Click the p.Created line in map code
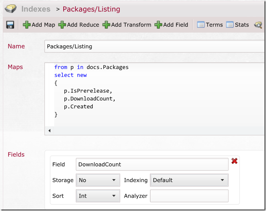This screenshot has height=211, width=266. tap(78, 107)
